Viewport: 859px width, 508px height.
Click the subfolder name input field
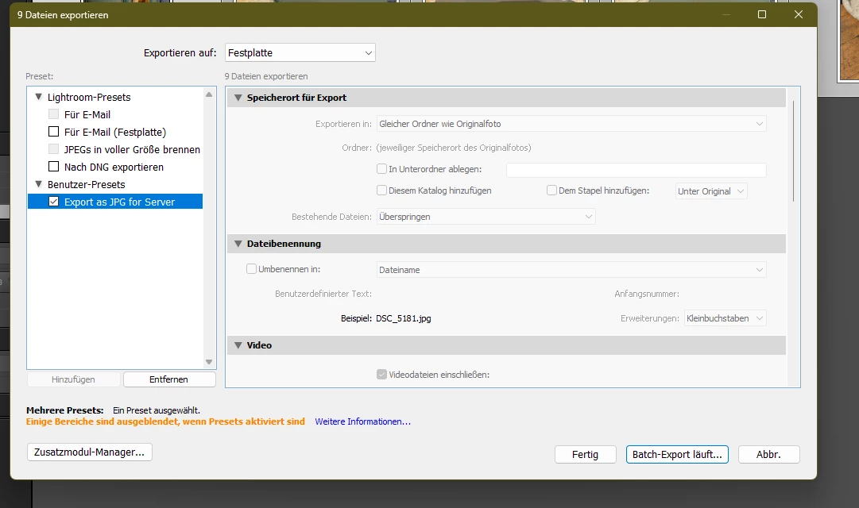[x=636, y=170]
